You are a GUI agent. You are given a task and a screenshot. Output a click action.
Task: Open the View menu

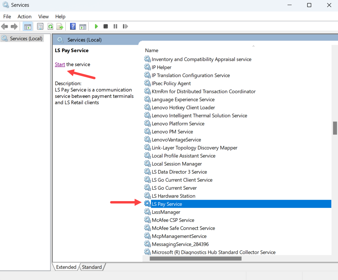[x=43, y=17]
